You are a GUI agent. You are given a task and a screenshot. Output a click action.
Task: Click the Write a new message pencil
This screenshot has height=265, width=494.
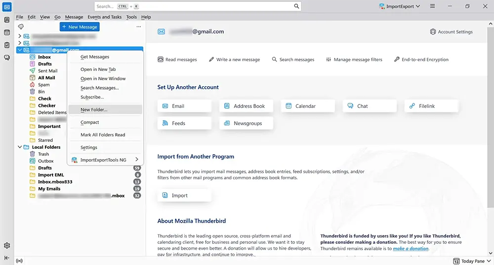pos(211,59)
